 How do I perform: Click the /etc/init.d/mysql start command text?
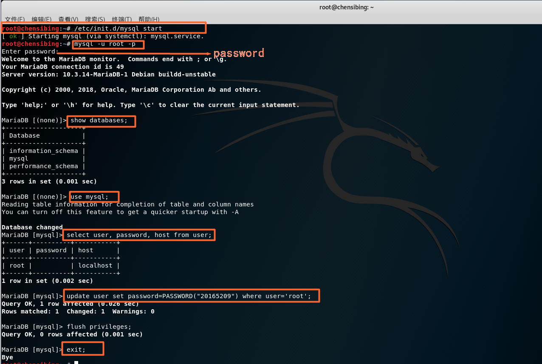[x=118, y=28]
